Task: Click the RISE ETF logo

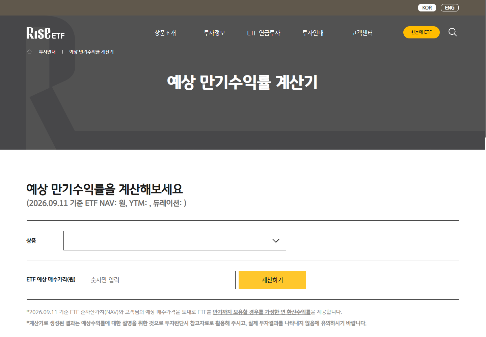Action: pyautogui.click(x=46, y=33)
